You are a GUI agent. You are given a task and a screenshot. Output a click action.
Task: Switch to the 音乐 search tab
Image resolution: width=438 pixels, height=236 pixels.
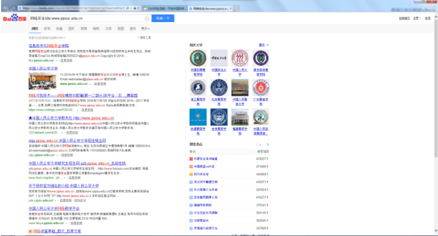pos(133,28)
